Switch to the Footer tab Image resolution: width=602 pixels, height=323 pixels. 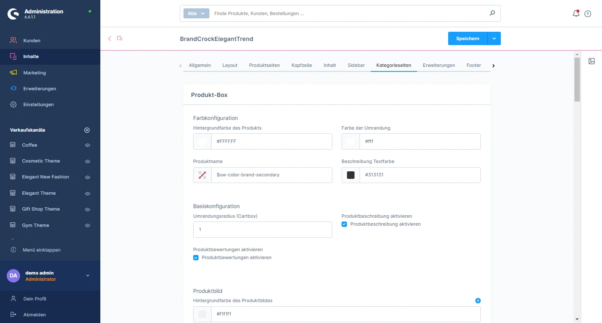coord(474,65)
